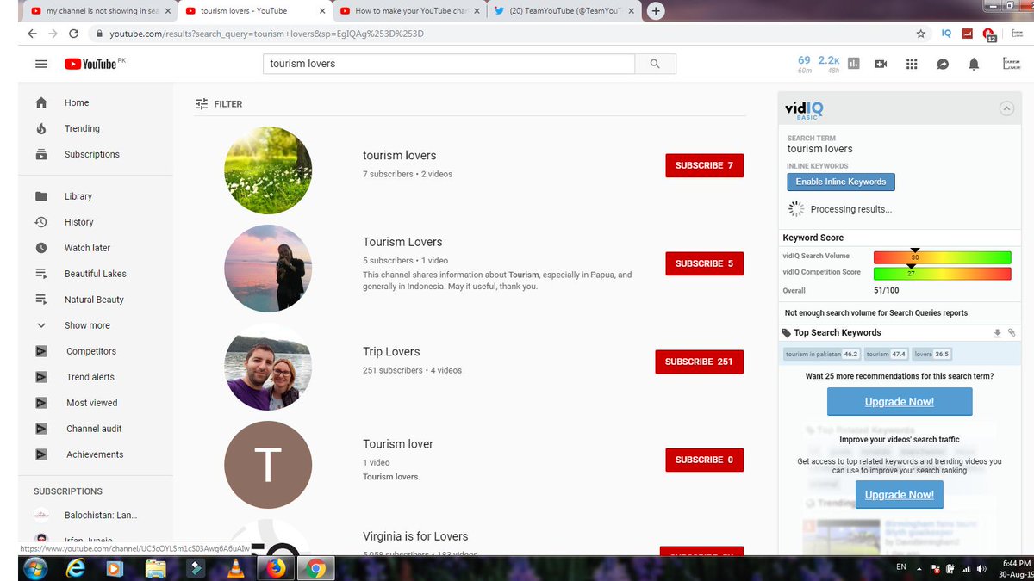Reload the page

[x=73, y=34]
